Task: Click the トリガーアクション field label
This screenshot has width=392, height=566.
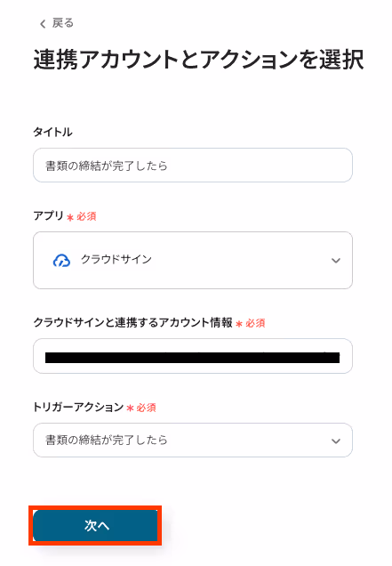Action: (x=78, y=408)
